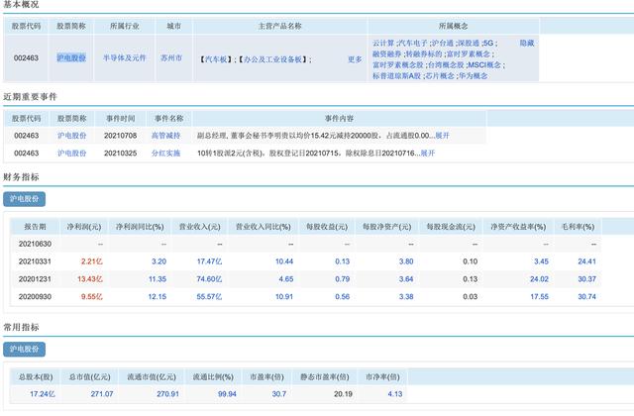Image resolution: width=634 pixels, height=416 pixels.
Task: Select 沪电股份 tab under 财务指标
Action: pyautogui.click(x=24, y=199)
